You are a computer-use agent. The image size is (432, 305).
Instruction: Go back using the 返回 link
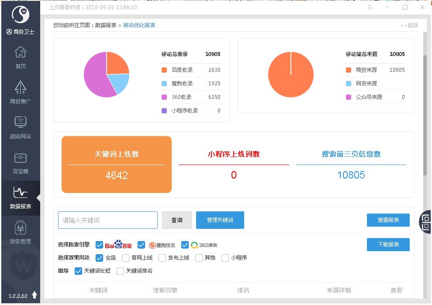(x=410, y=25)
